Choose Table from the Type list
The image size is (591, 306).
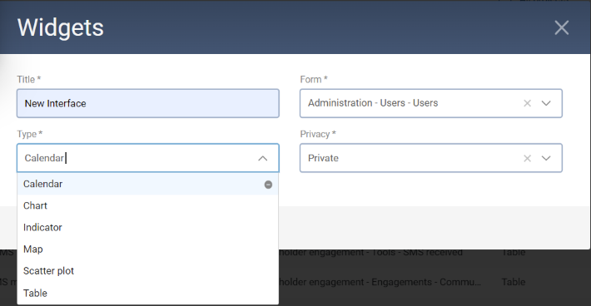(x=148, y=293)
